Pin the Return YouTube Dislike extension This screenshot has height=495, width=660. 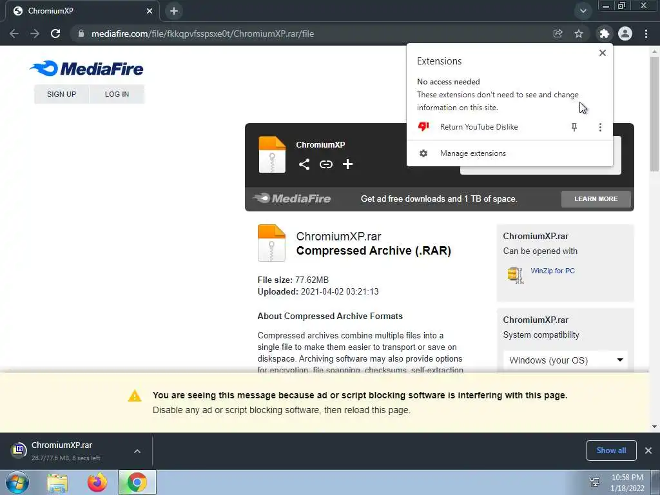574,127
